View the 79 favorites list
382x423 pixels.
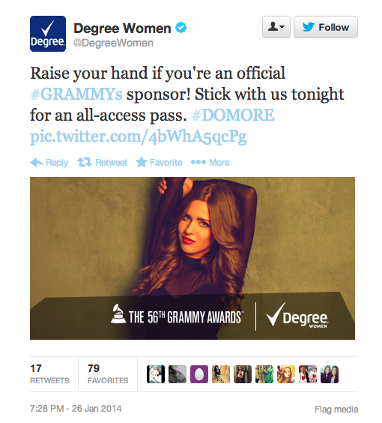click(x=108, y=374)
